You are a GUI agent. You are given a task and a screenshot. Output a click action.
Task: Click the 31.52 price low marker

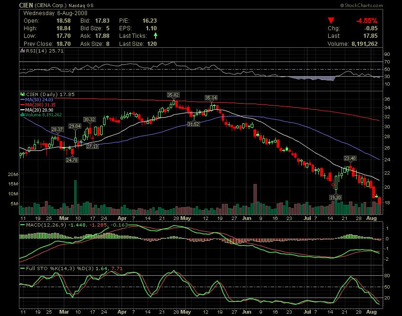click(193, 124)
